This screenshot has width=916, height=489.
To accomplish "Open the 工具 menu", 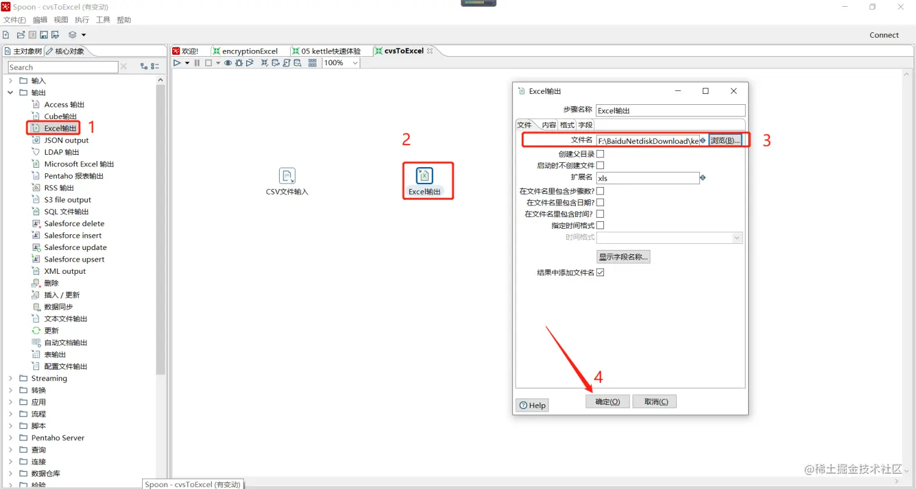I will coord(103,20).
